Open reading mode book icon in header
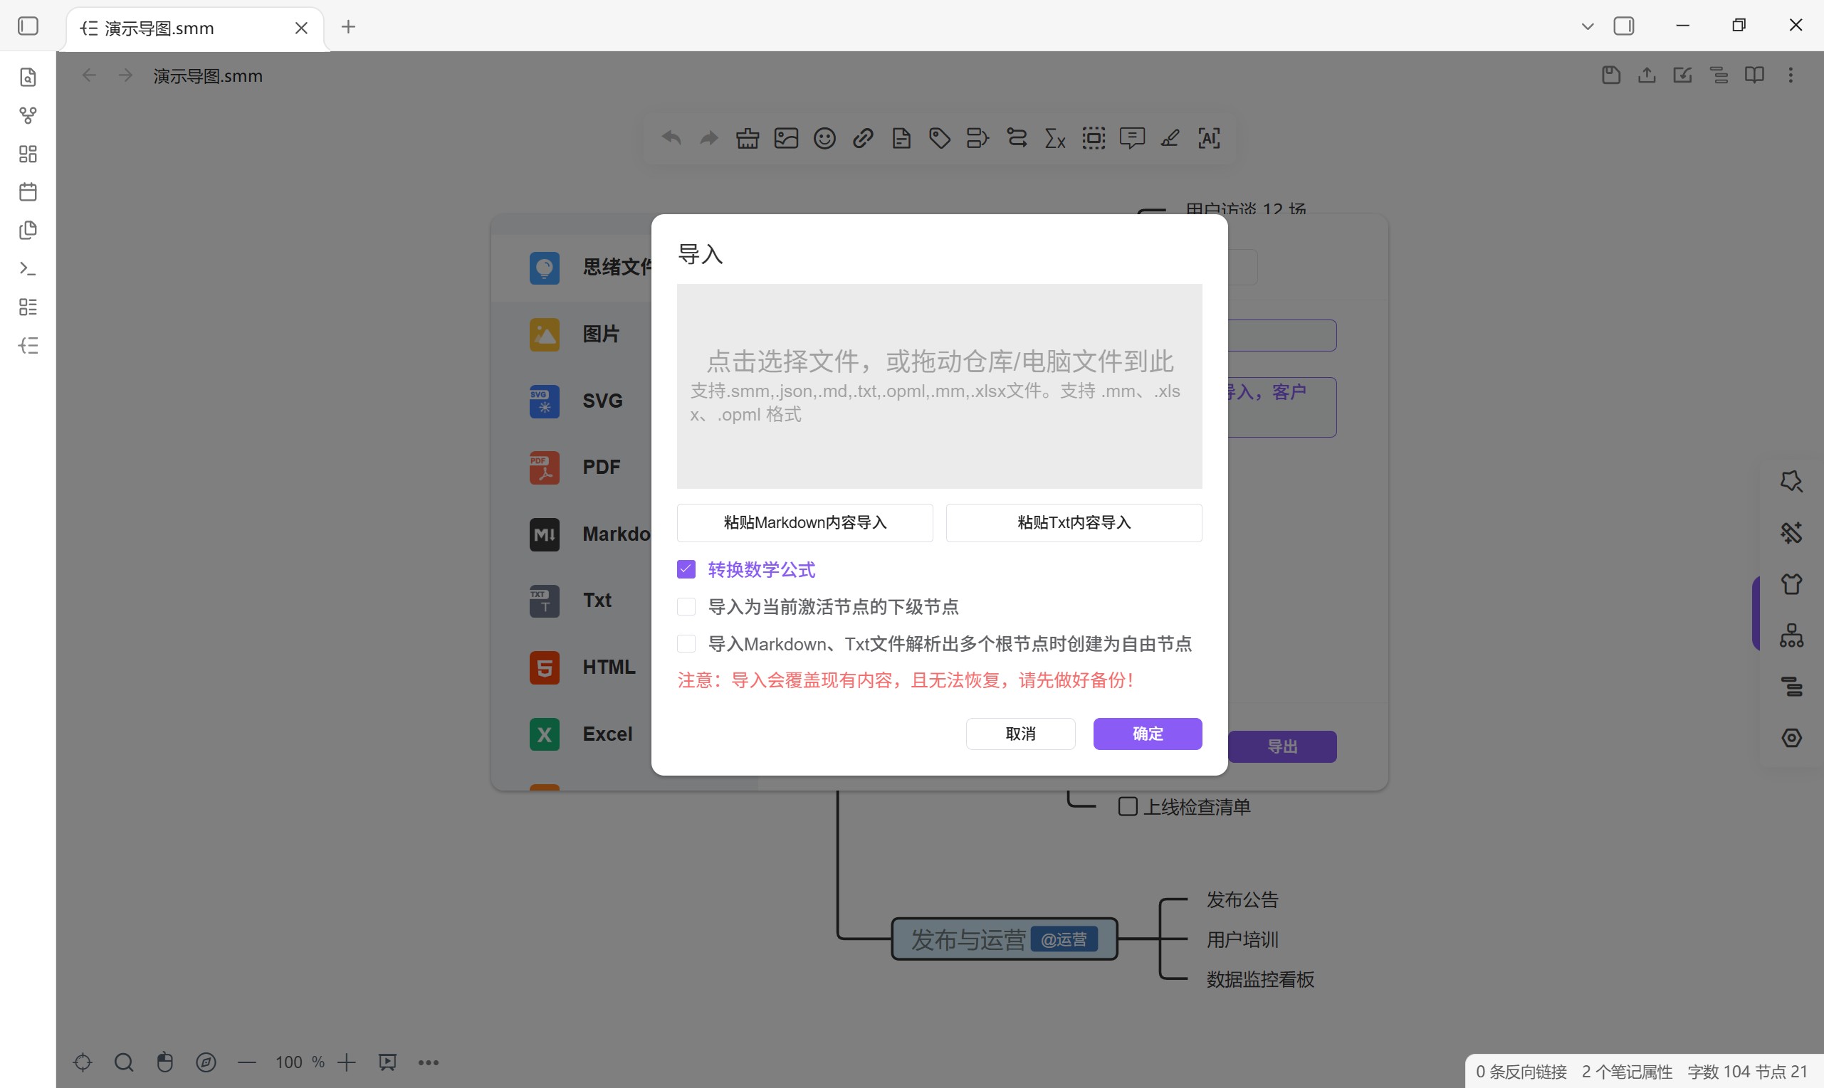Image resolution: width=1824 pixels, height=1088 pixels. (x=1755, y=75)
